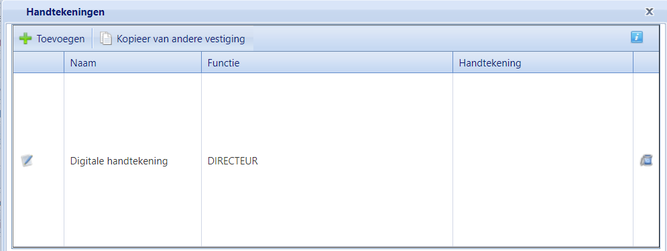Close the Handtekeningen dialog
Viewport: 667px width, 251px height.
coord(649,11)
